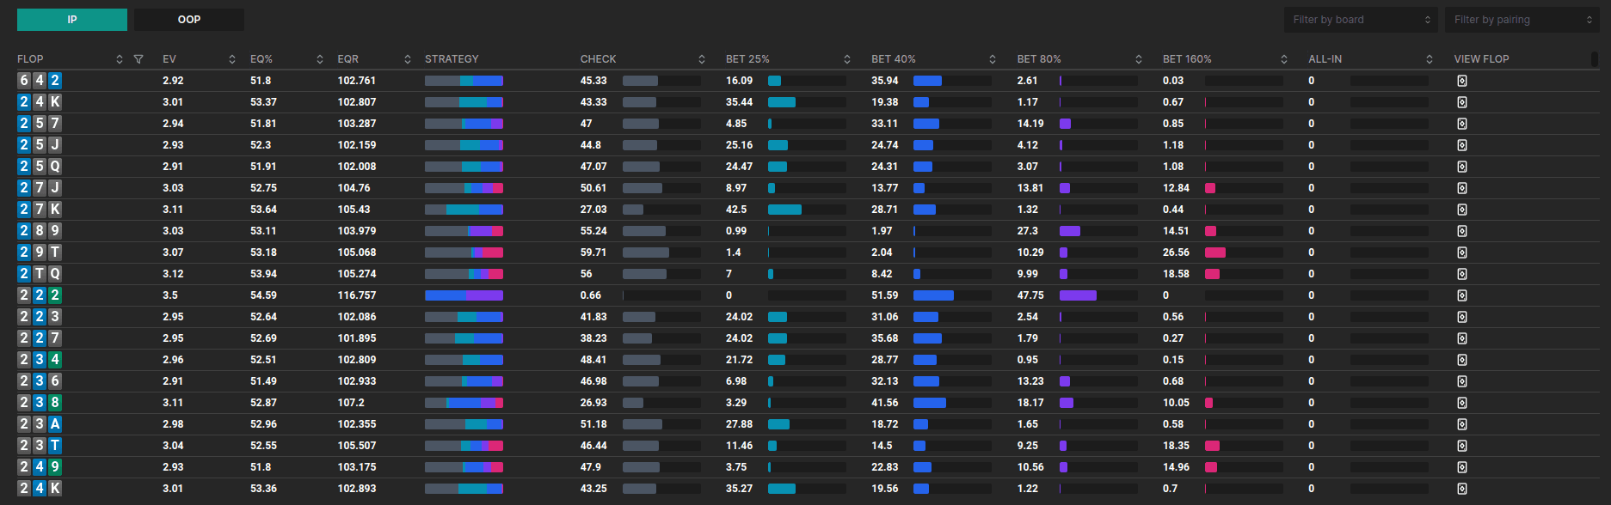Open the Filter by board dropdown
Screen dimensions: 1611x505
(1360, 20)
